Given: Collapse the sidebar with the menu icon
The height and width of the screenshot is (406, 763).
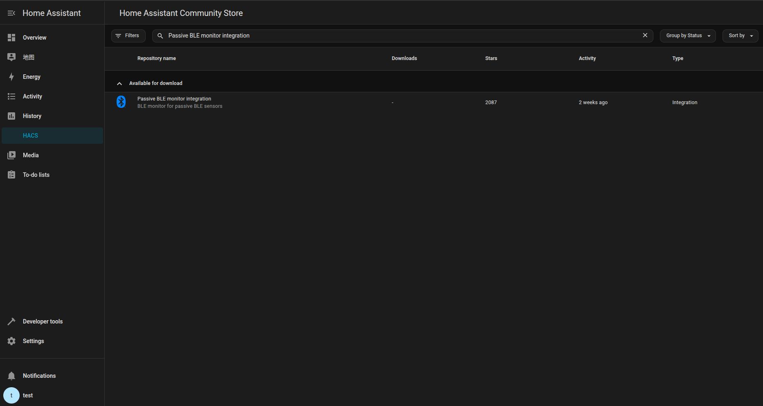Looking at the screenshot, I should (x=11, y=13).
